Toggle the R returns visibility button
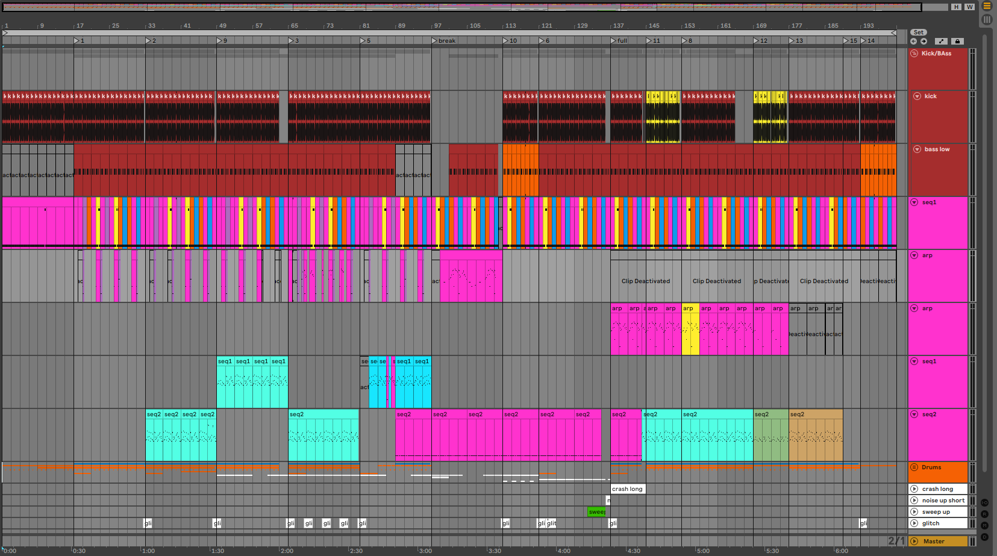997x556 pixels. point(985,514)
